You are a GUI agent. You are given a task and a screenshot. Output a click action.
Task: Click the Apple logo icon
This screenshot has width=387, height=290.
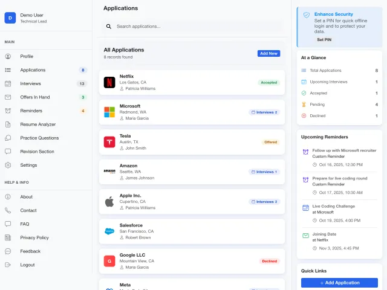[109, 201]
